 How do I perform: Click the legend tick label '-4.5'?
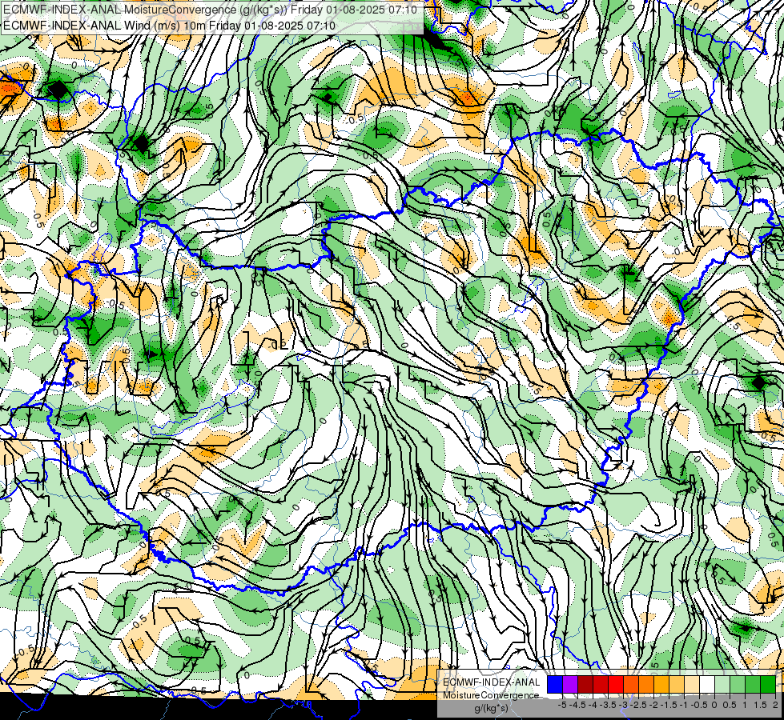click(578, 705)
